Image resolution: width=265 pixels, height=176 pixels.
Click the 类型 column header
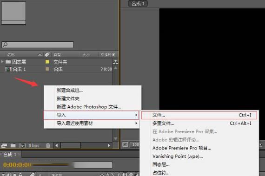[57, 54]
